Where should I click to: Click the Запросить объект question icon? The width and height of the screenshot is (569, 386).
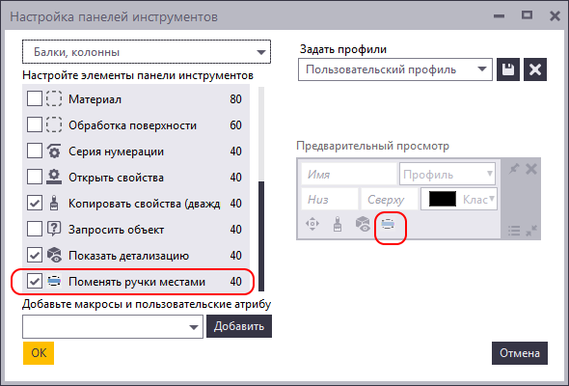54,230
